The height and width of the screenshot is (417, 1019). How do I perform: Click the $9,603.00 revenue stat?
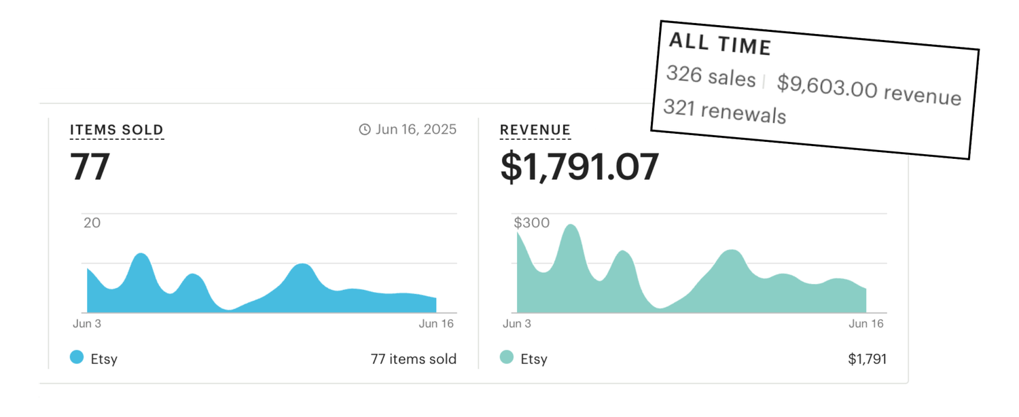[x=869, y=91]
